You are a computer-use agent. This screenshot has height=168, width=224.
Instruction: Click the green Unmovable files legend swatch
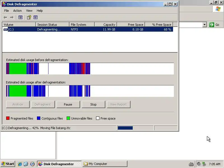click(x=68, y=118)
